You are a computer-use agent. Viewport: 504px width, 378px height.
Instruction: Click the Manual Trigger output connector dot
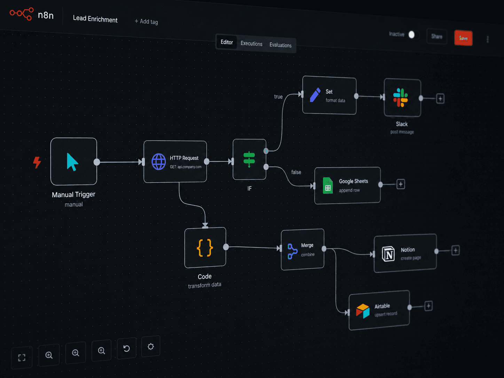(97, 162)
